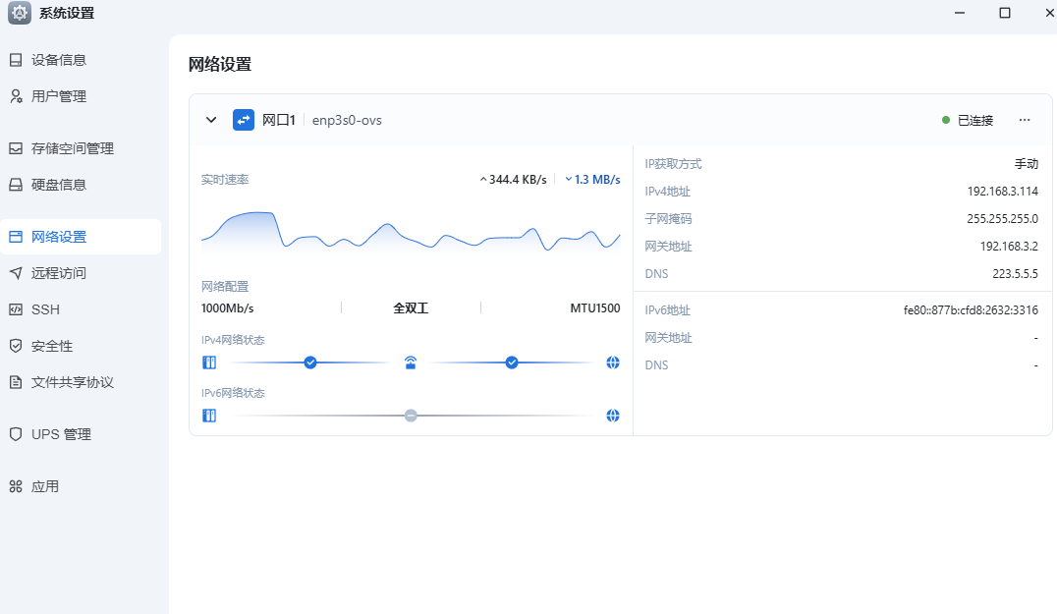Click the download speed down-arrow indicator
This screenshot has height=614, width=1057.
(568, 179)
